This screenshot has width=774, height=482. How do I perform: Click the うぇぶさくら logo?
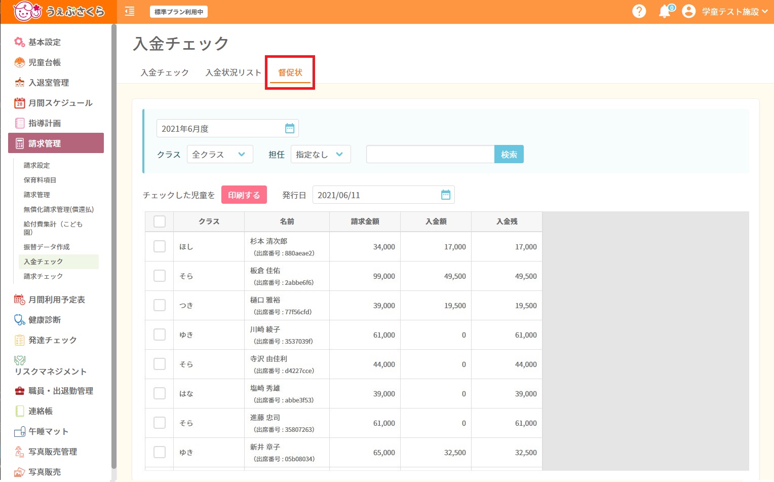(58, 11)
